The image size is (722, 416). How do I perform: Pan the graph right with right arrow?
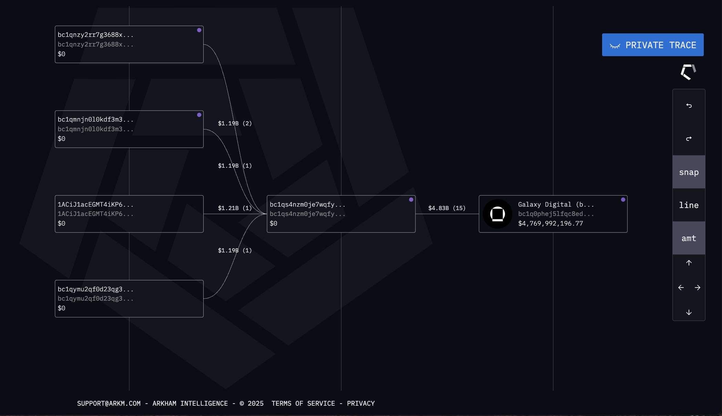click(697, 288)
